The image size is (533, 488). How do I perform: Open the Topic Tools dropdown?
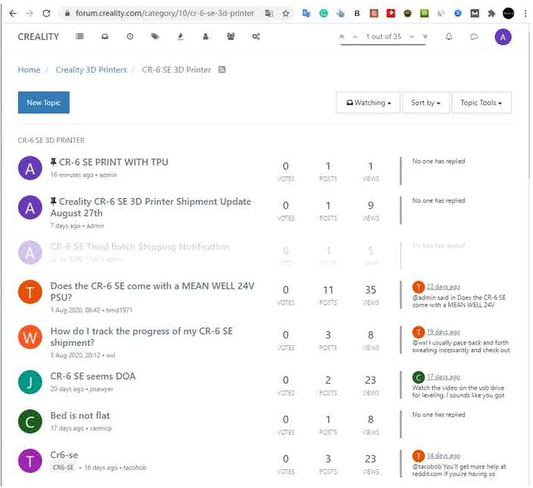click(481, 102)
